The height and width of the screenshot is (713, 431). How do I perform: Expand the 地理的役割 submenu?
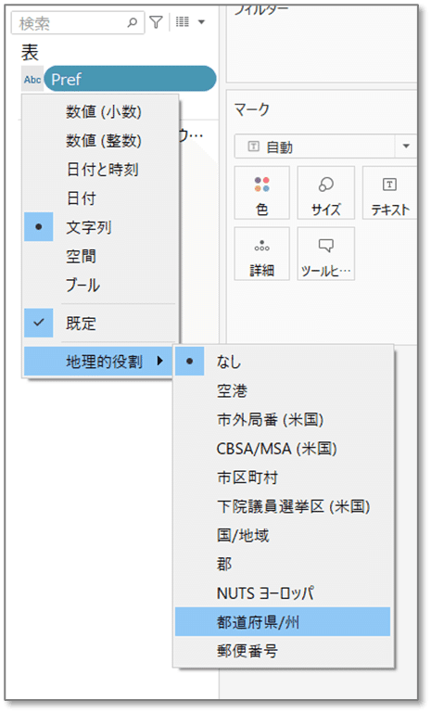(x=98, y=362)
